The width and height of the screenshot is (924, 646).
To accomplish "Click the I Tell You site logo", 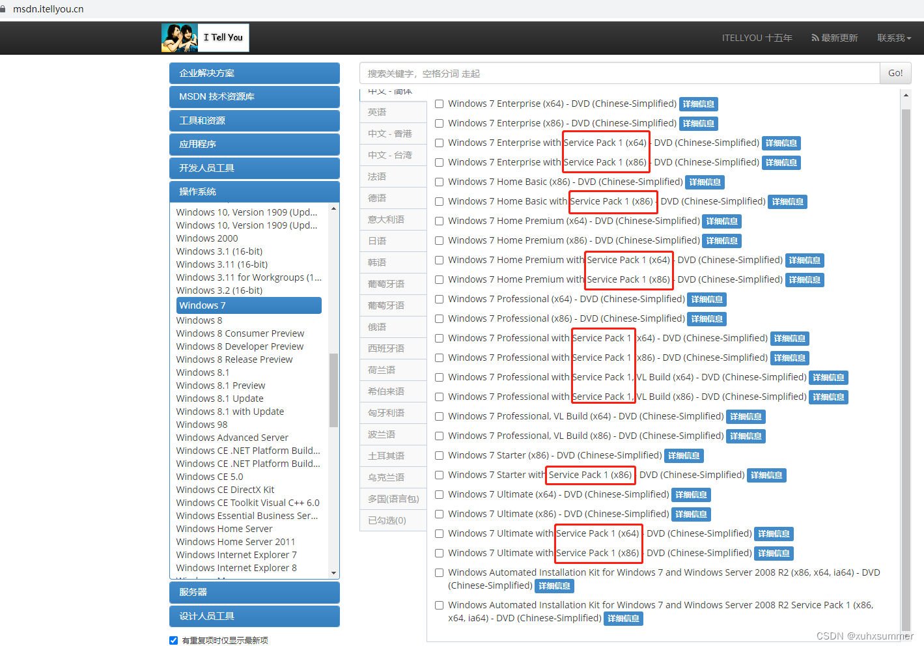I will pyautogui.click(x=205, y=38).
